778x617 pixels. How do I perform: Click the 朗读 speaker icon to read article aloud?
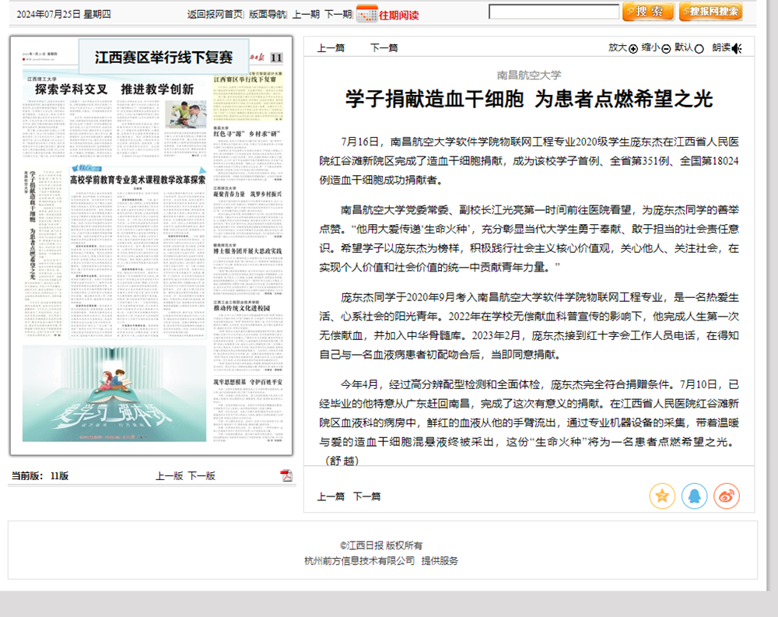pos(738,47)
